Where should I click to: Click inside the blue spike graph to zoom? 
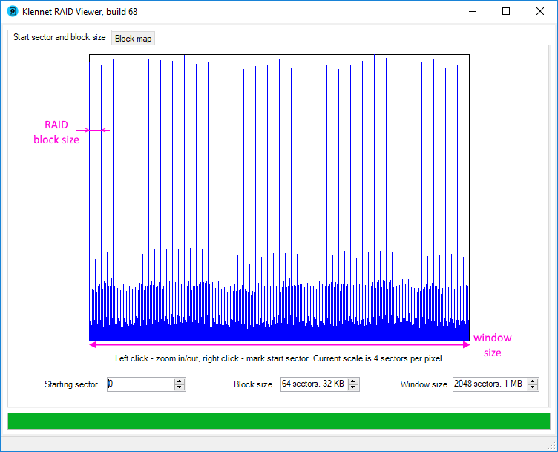279,197
